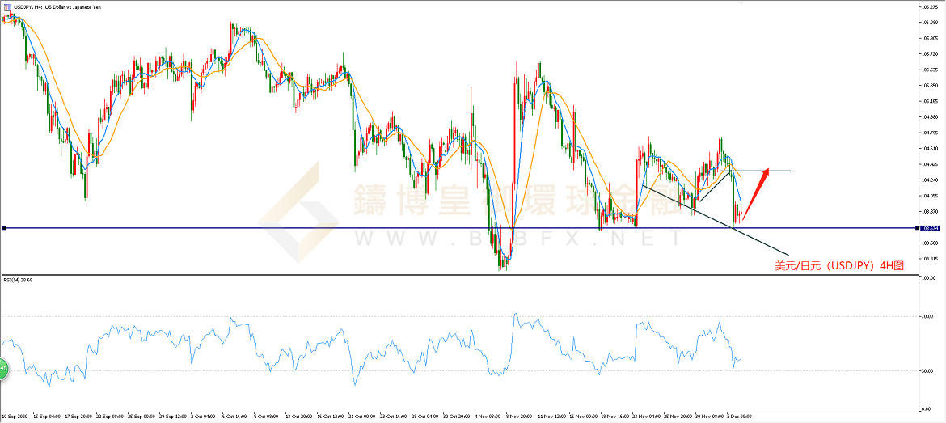This screenshot has width=946, height=423.
Task: Click the green circular badge on left edge
Action: coord(3,369)
